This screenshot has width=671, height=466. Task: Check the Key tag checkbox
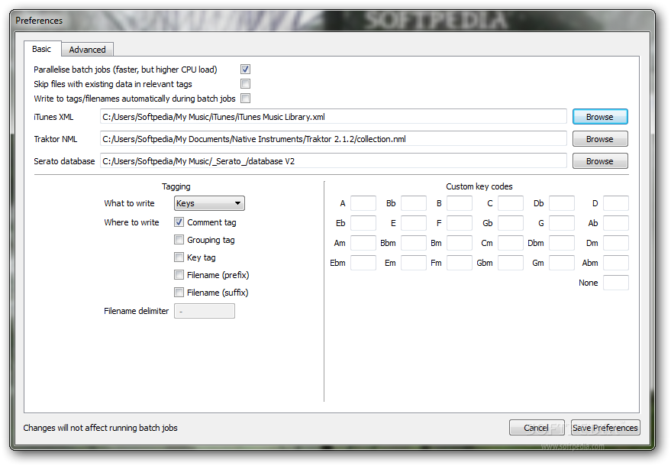point(179,257)
